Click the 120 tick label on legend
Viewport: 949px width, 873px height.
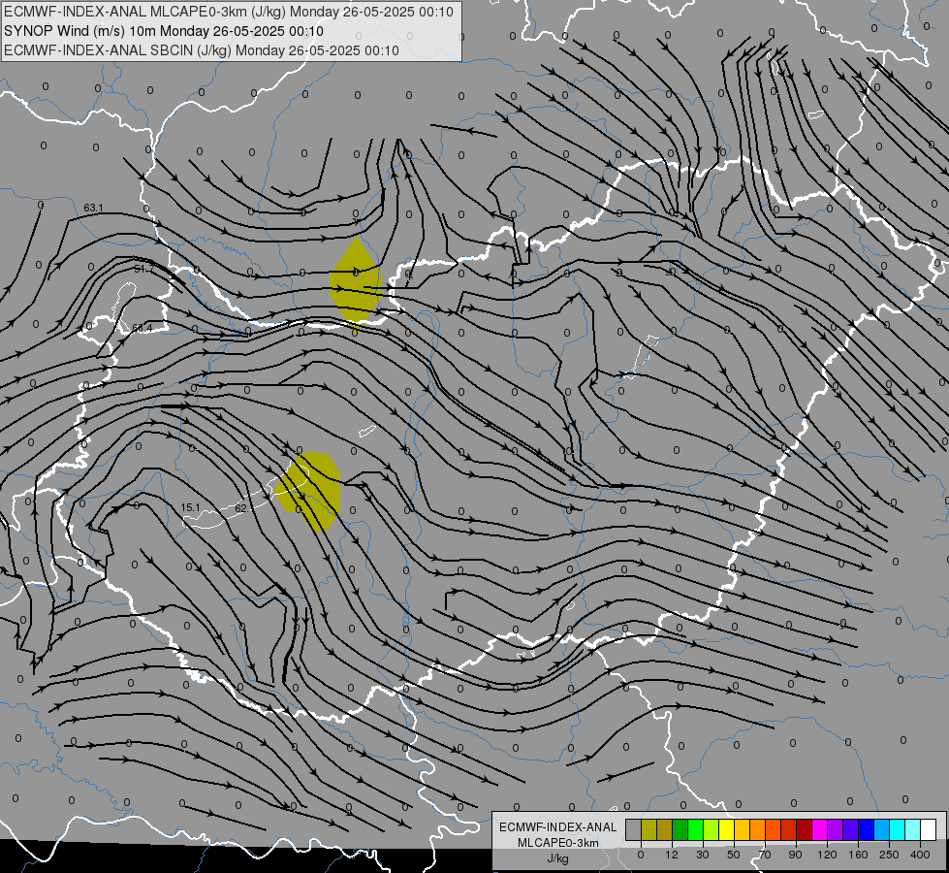[827, 855]
